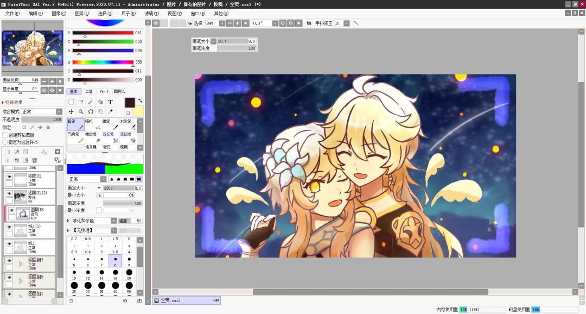This screenshot has width=586, height=314.
Task: Hide layer 图层31(2)
Action: pyautogui.click(x=9, y=193)
